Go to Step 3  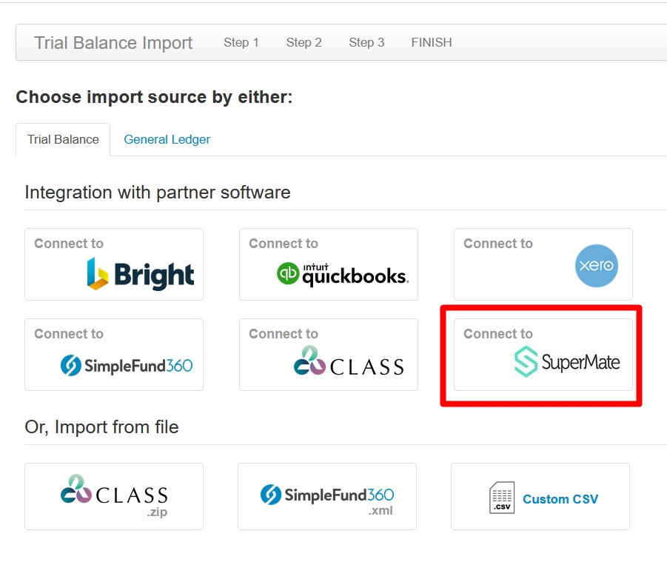click(366, 42)
